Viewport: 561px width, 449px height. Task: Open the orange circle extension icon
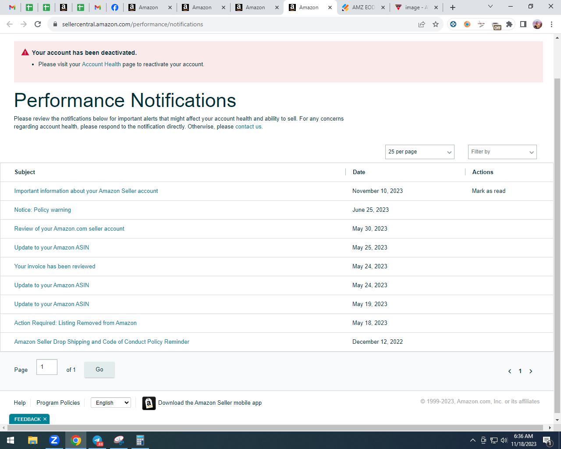pos(467,24)
